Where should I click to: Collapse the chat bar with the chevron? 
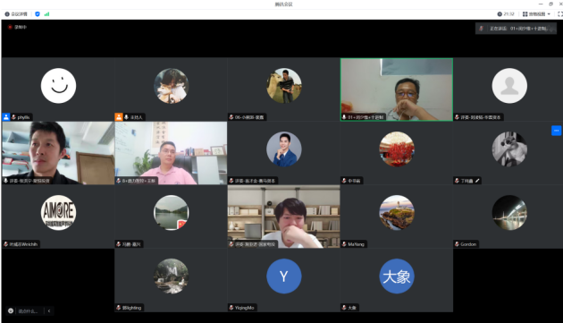pyautogui.click(x=49, y=310)
